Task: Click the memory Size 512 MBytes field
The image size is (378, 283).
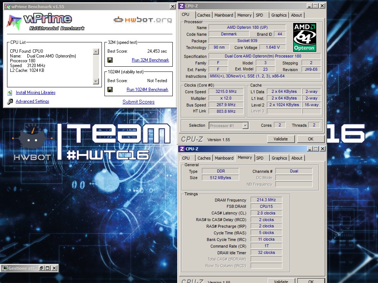Action: point(220,178)
